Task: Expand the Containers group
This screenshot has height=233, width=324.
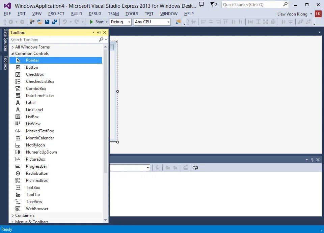Action: click(12, 215)
